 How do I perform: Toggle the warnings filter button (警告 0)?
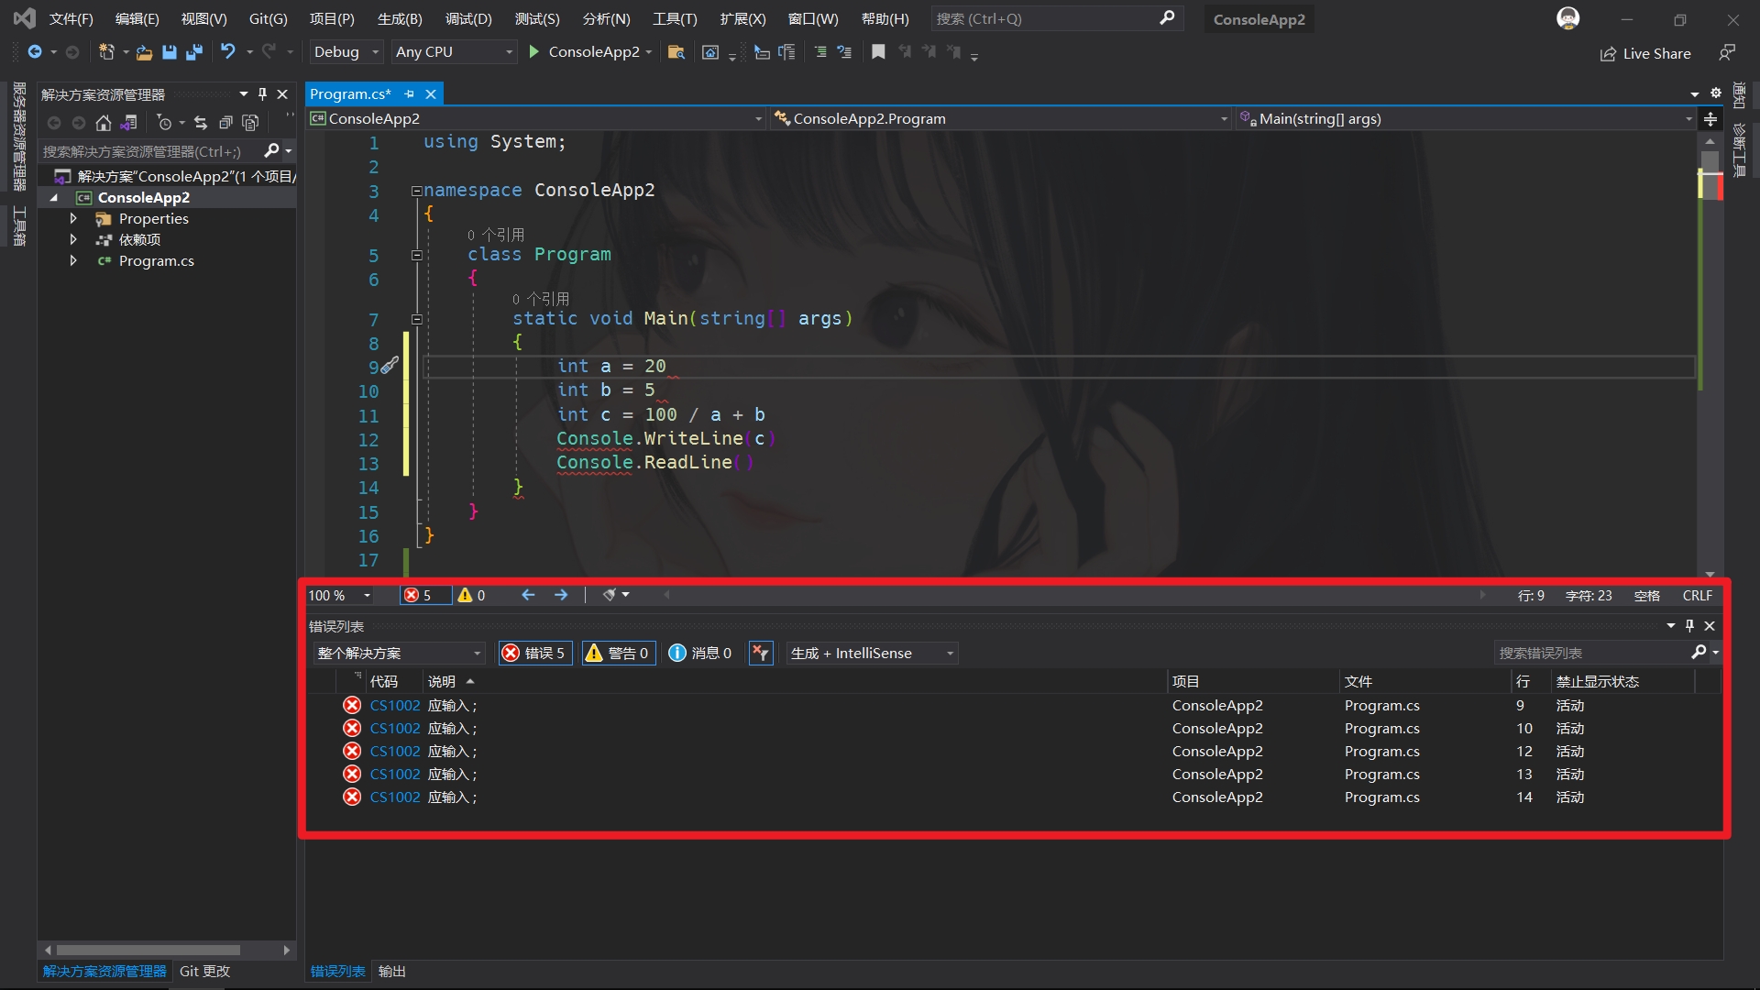coord(619,653)
